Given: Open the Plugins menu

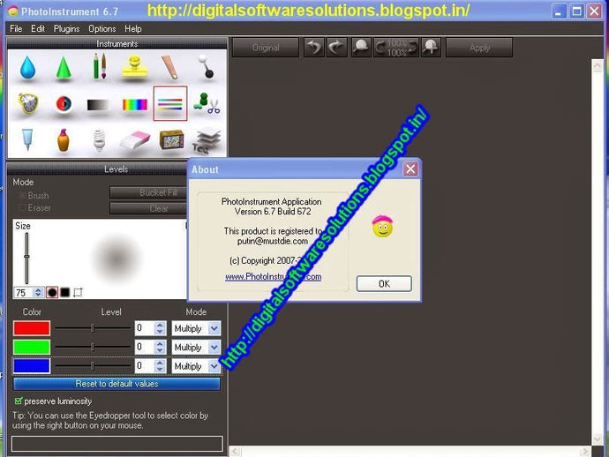Looking at the screenshot, I should click(x=66, y=29).
